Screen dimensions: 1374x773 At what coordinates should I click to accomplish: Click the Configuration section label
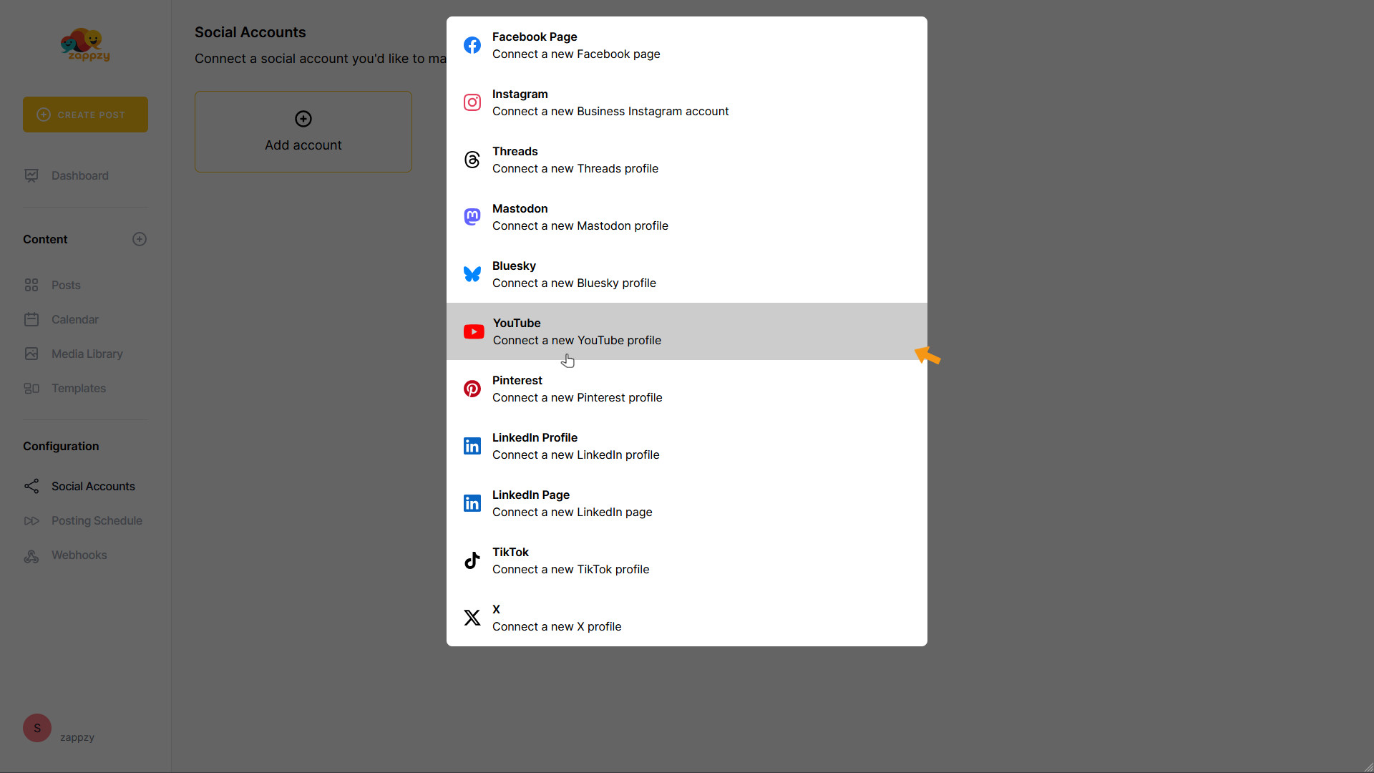(61, 446)
